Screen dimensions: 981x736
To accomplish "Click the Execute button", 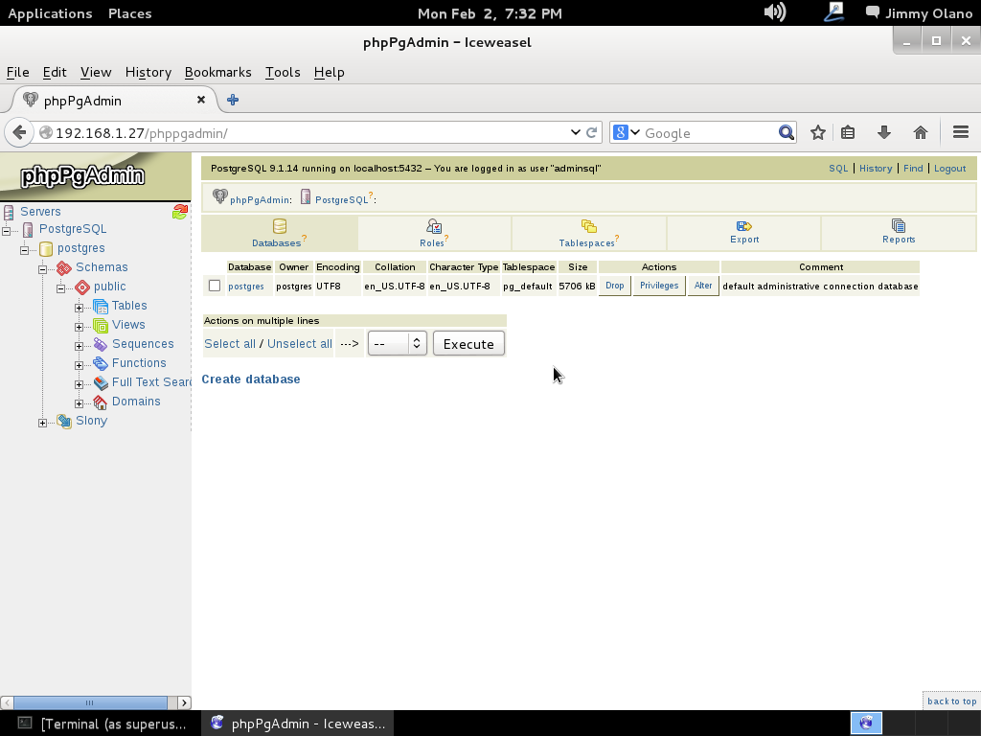I will click(468, 344).
